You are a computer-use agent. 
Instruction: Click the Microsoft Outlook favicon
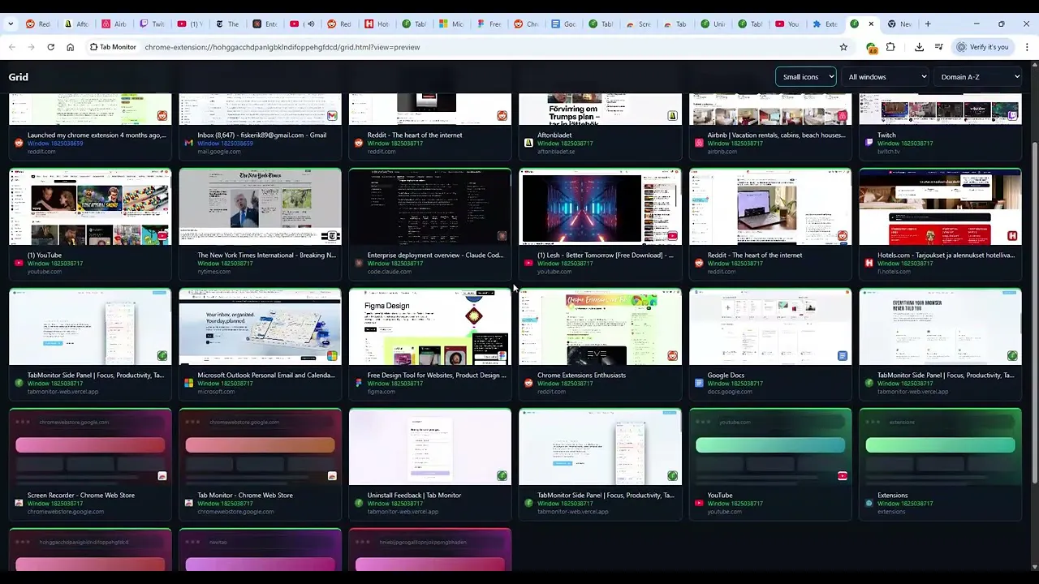pyautogui.click(x=189, y=384)
